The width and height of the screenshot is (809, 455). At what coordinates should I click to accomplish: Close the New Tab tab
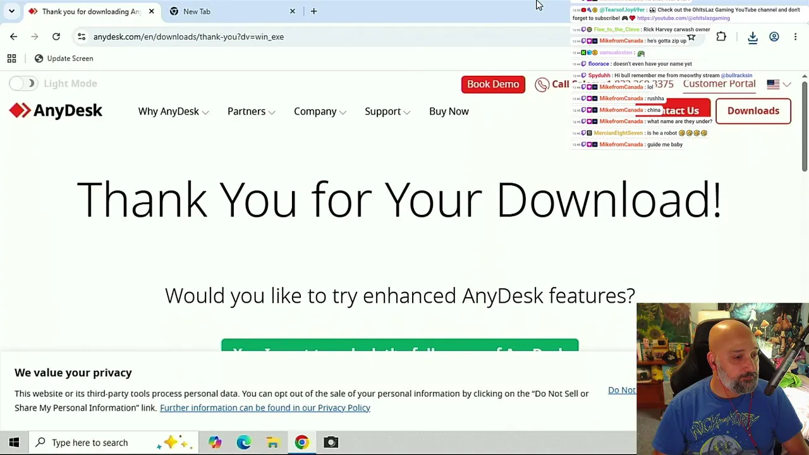pyautogui.click(x=292, y=11)
